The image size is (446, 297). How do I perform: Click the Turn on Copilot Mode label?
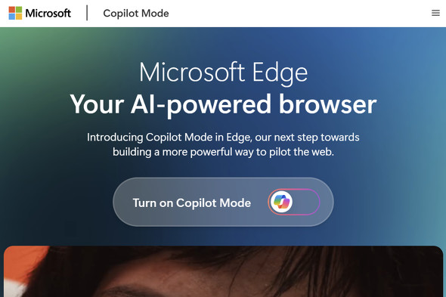[192, 203]
